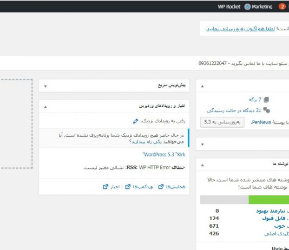The image size is (289, 250).
Task: Click the به‌روزرسانی به 5.3 button
Action: click(x=222, y=122)
